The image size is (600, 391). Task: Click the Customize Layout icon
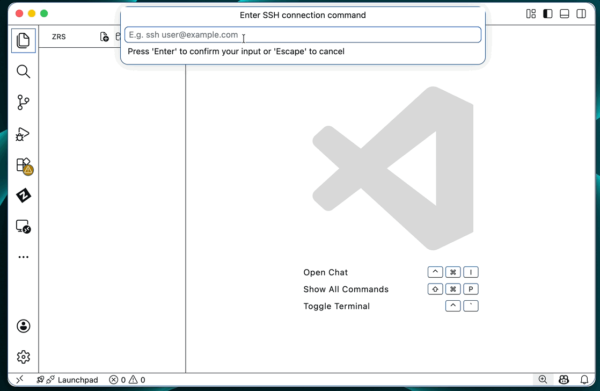click(x=531, y=14)
